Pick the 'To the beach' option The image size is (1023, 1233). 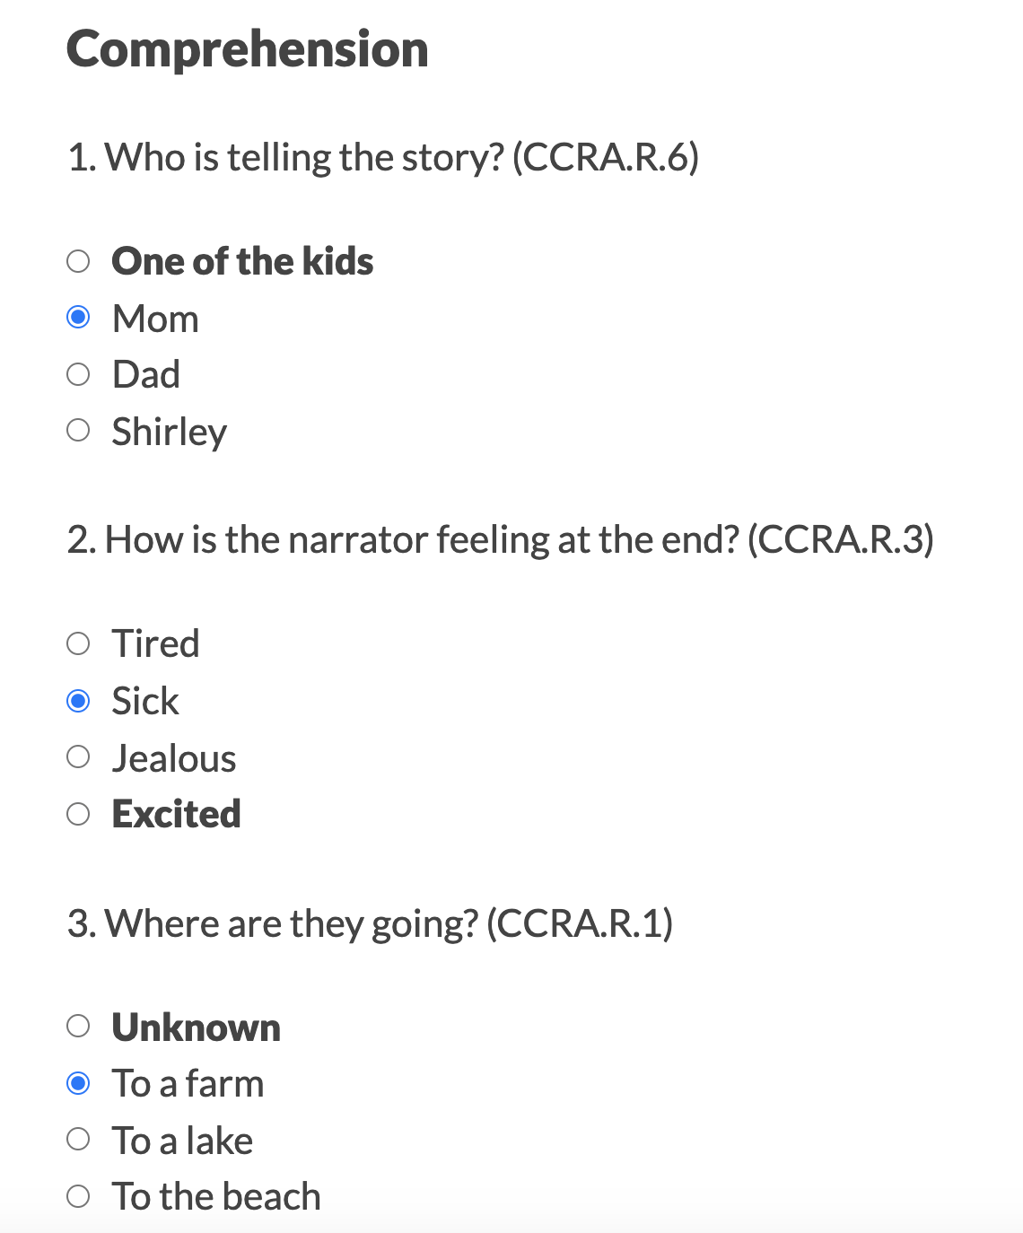click(x=79, y=1196)
